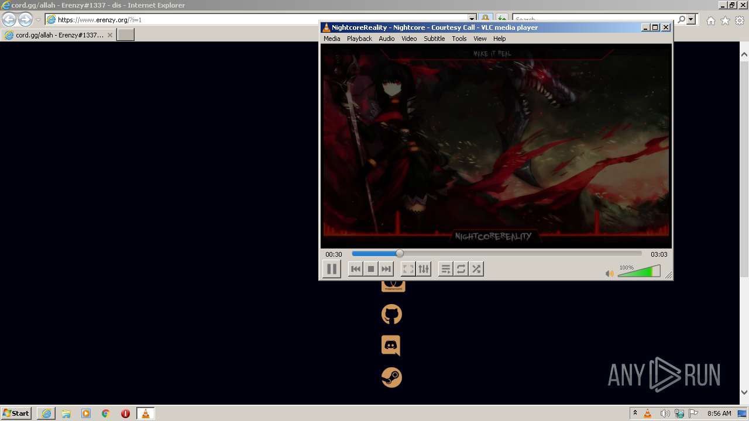This screenshot has height=421, width=749.
Task: Expand recent pages dropdown arrow
Action: tap(38, 20)
